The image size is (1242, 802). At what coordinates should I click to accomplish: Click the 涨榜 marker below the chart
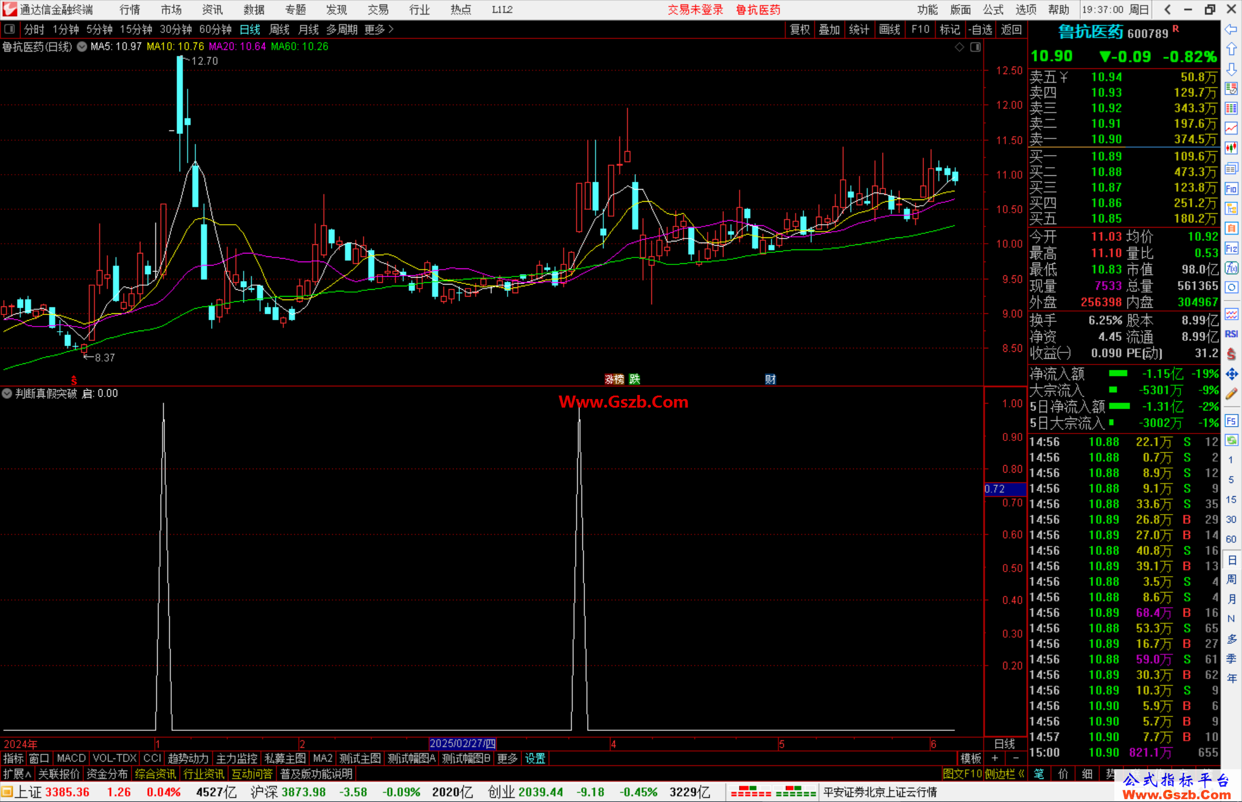614,379
